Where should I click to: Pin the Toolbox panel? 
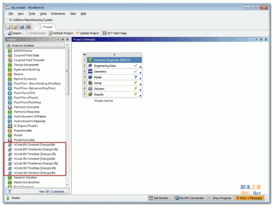62,40
